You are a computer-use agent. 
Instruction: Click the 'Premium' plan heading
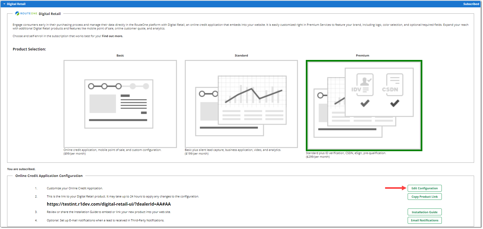tap(363, 55)
